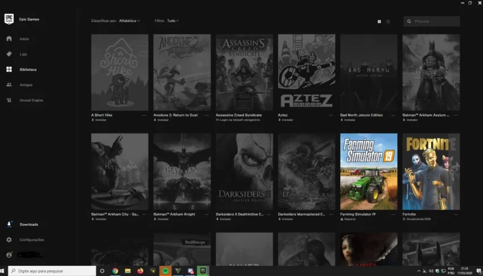Open more options for Batman Arkham City
Screen dimensions: 483x276
click(144, 215)
